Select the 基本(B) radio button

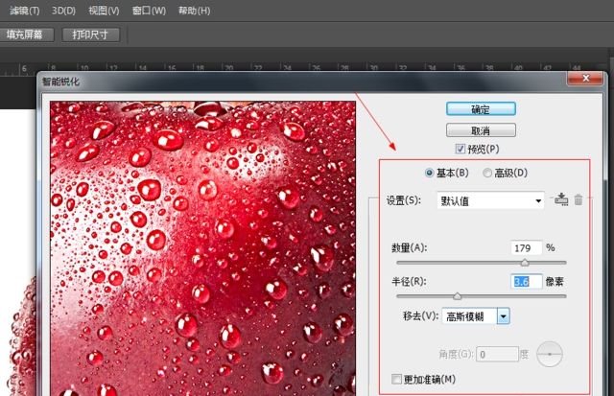pyautogui.click(x=429, y=173)
